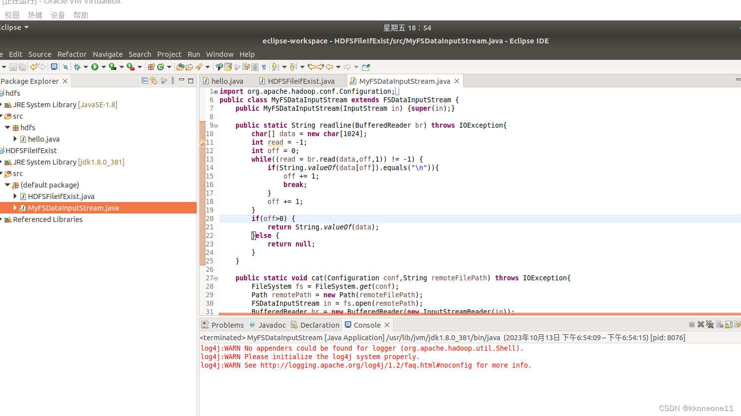Open a terminal with the monitor icon
The width and height of the screenshot is (741, 416).
coord(54,67)
